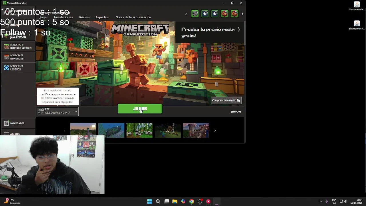Switch to the Instalaciones tab
The width and height of the screenshot is (366, 206).
click(x=63, y=17)
